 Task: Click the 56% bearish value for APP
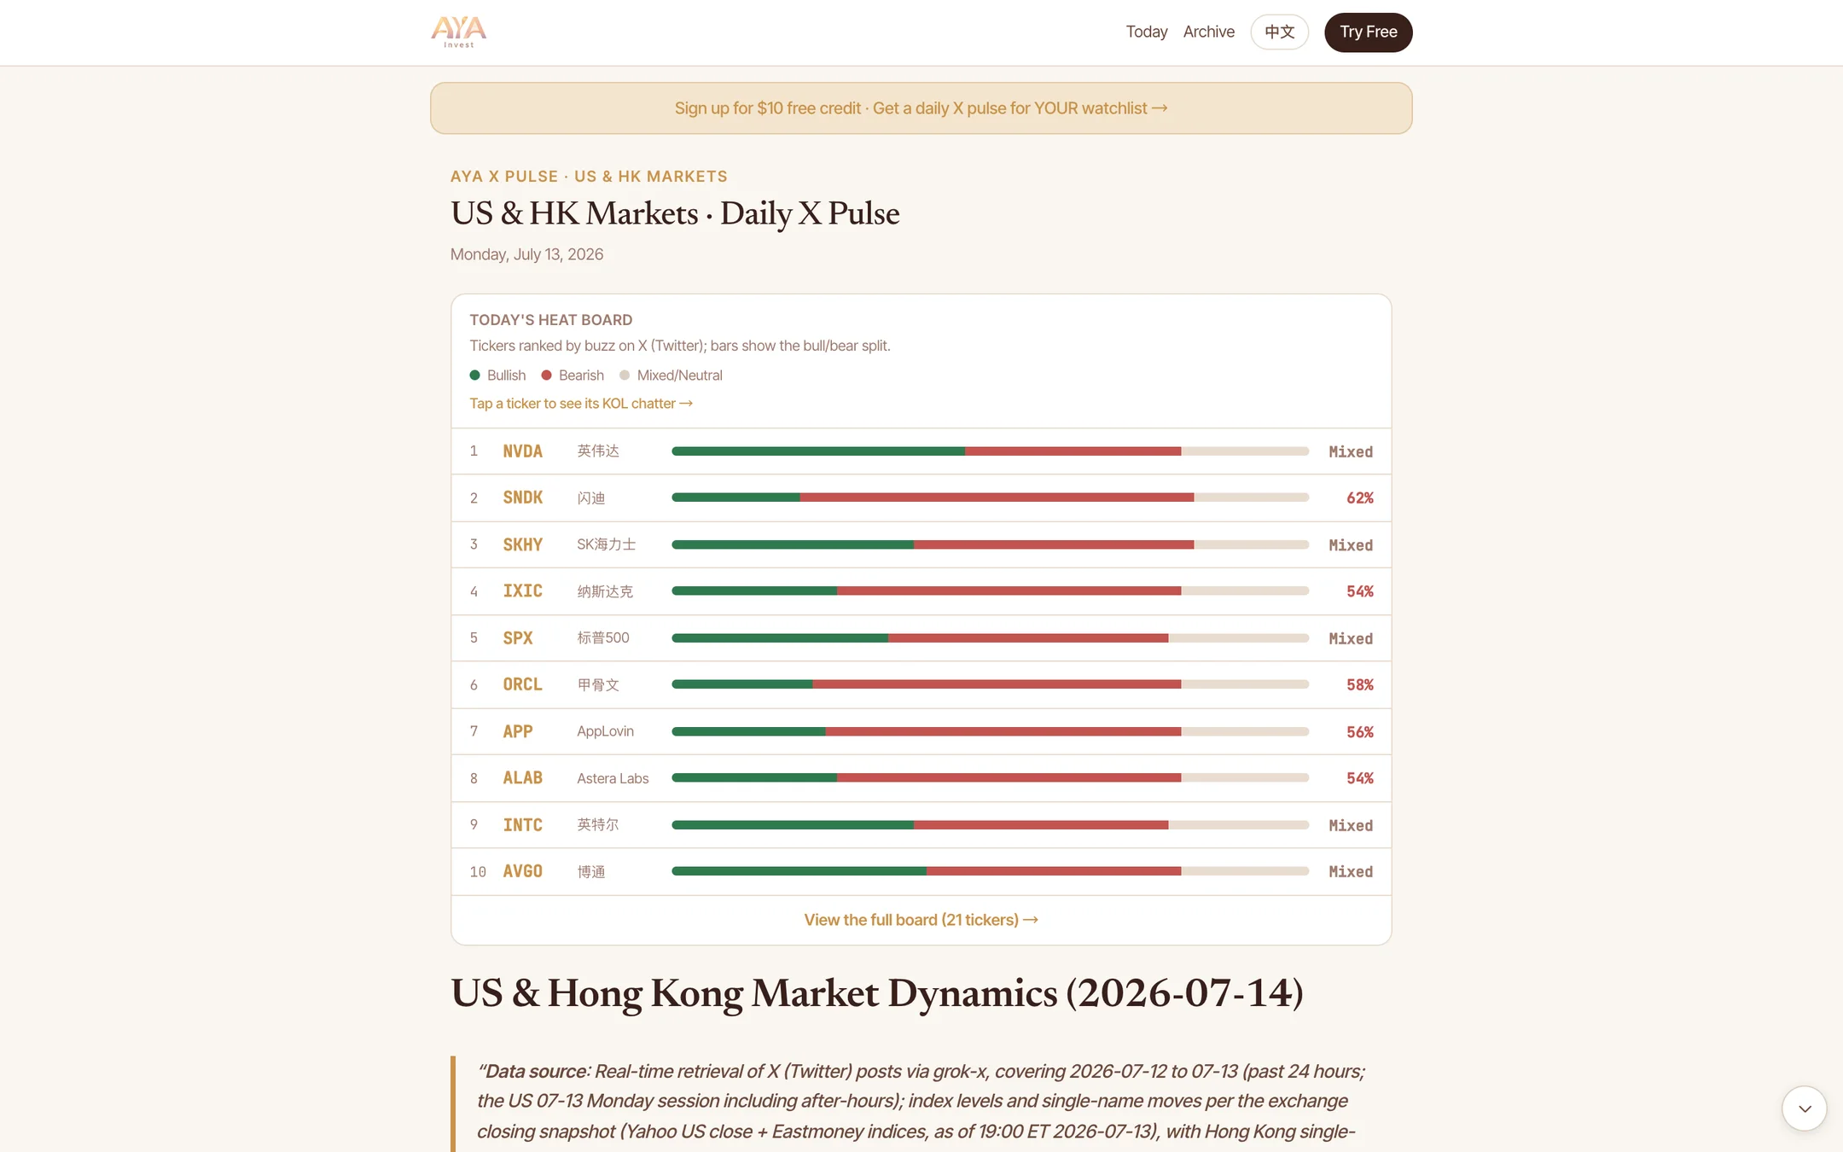(x=1359, y=732)
